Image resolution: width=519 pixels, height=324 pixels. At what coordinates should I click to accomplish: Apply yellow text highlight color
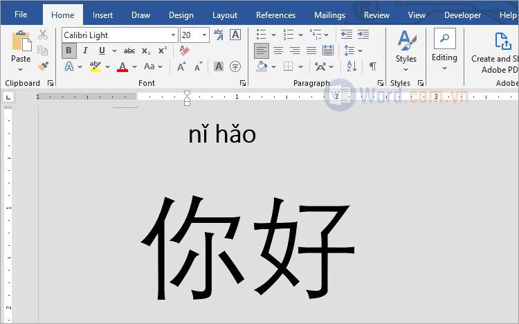95,66
